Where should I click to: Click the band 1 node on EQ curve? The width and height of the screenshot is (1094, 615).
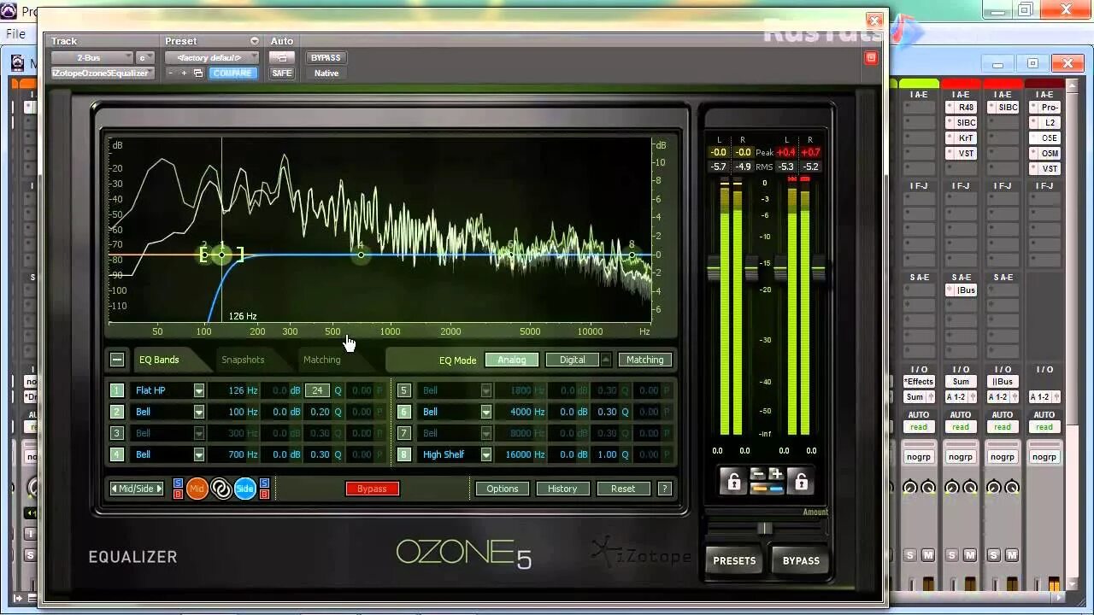[x=222, y=255]
